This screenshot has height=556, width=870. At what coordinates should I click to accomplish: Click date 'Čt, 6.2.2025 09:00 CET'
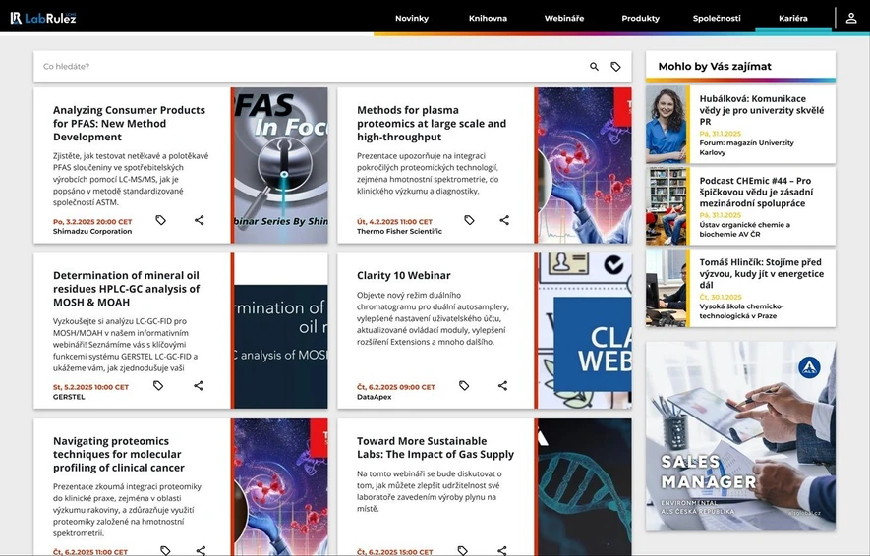396,387
